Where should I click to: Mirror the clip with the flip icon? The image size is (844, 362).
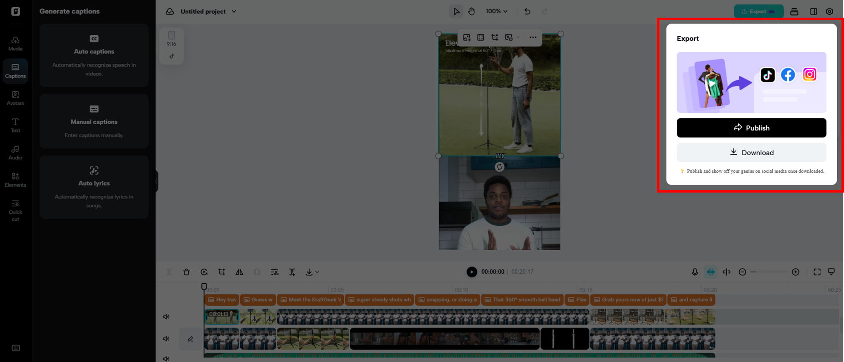click(239, 272)
